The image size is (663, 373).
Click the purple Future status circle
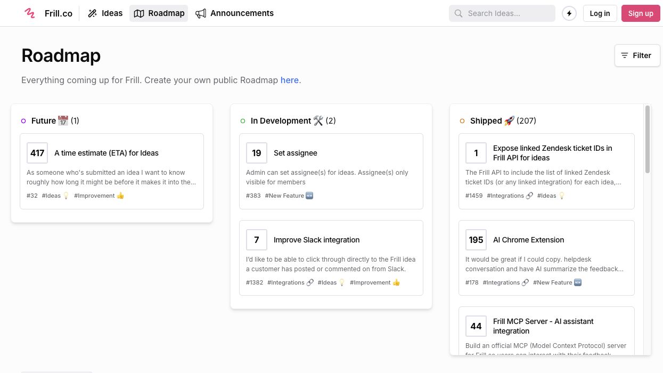tap(23, 121)
